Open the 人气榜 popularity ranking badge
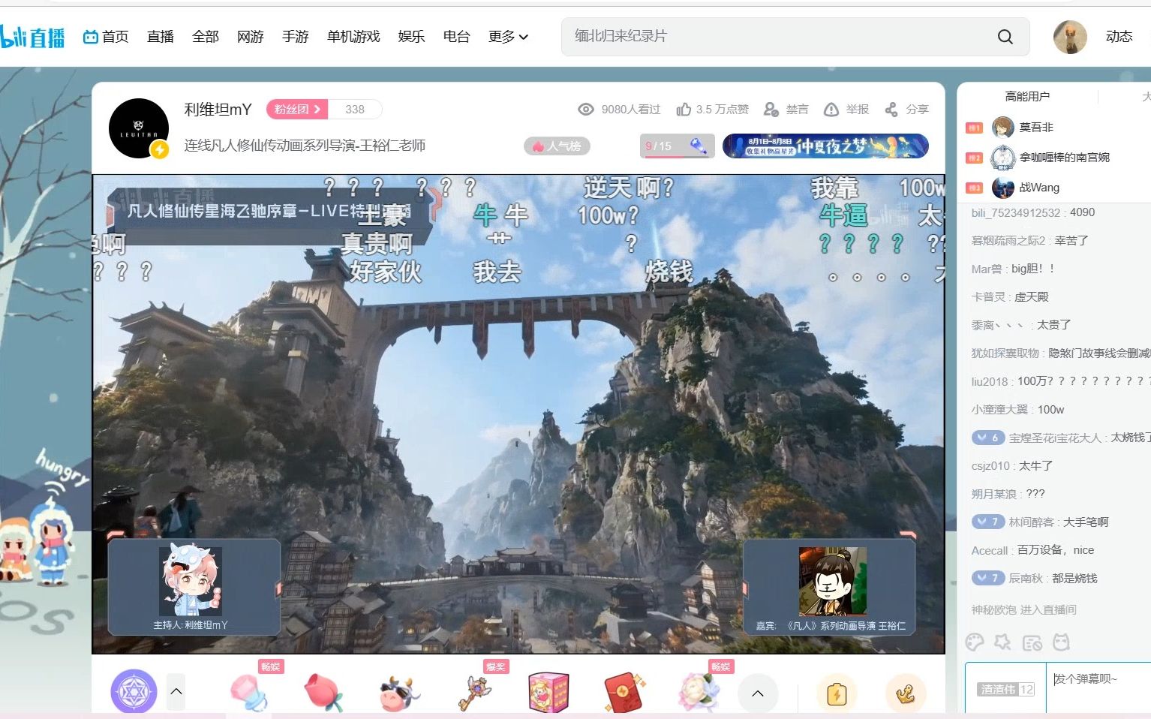Screen dimensions: 1151x719 (x=557, y=146)
